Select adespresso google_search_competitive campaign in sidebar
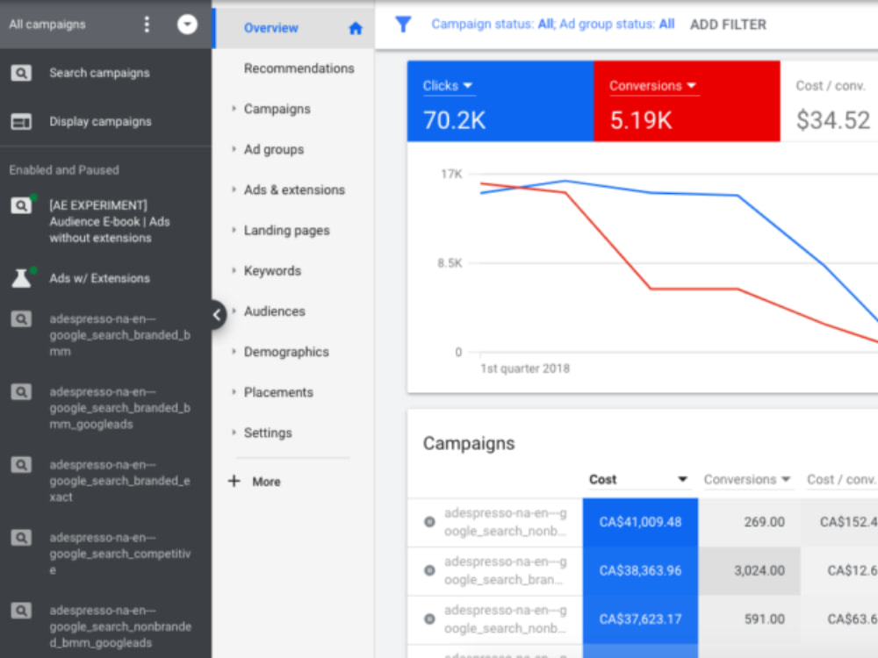This screenshot has height=658, width=878. pyautogui.click(x=119, y=554)
